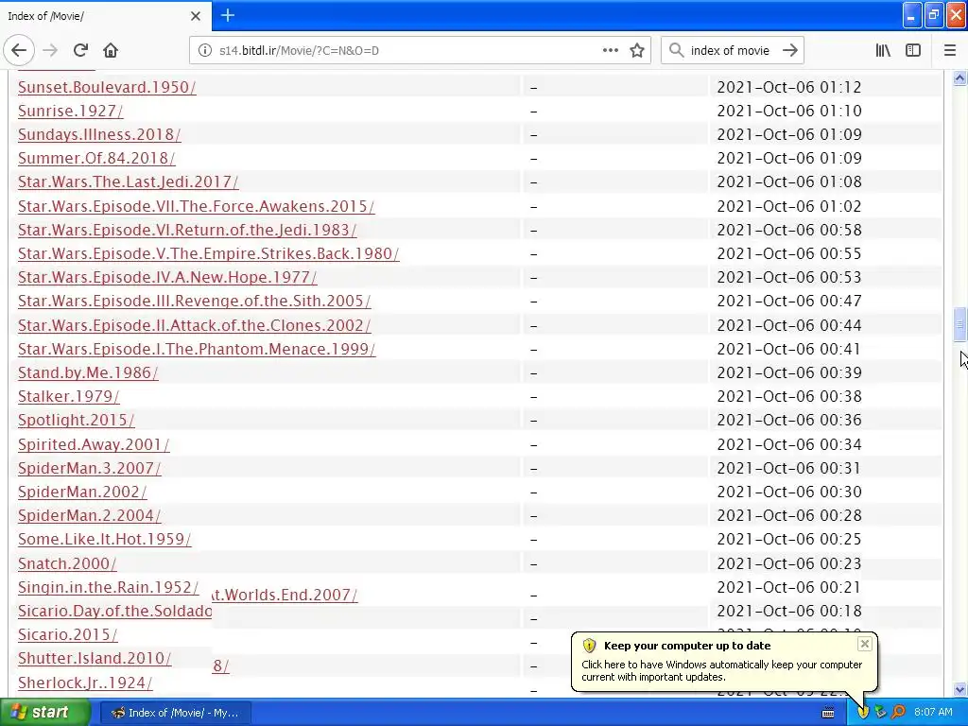The width and height of the screenshot is (968, 726).
Task: Open Sunrise.1927 folder link
Action: point(70,112)
